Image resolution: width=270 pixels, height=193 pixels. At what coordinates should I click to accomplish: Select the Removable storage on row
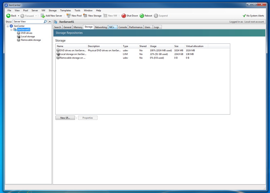point(143,58)
